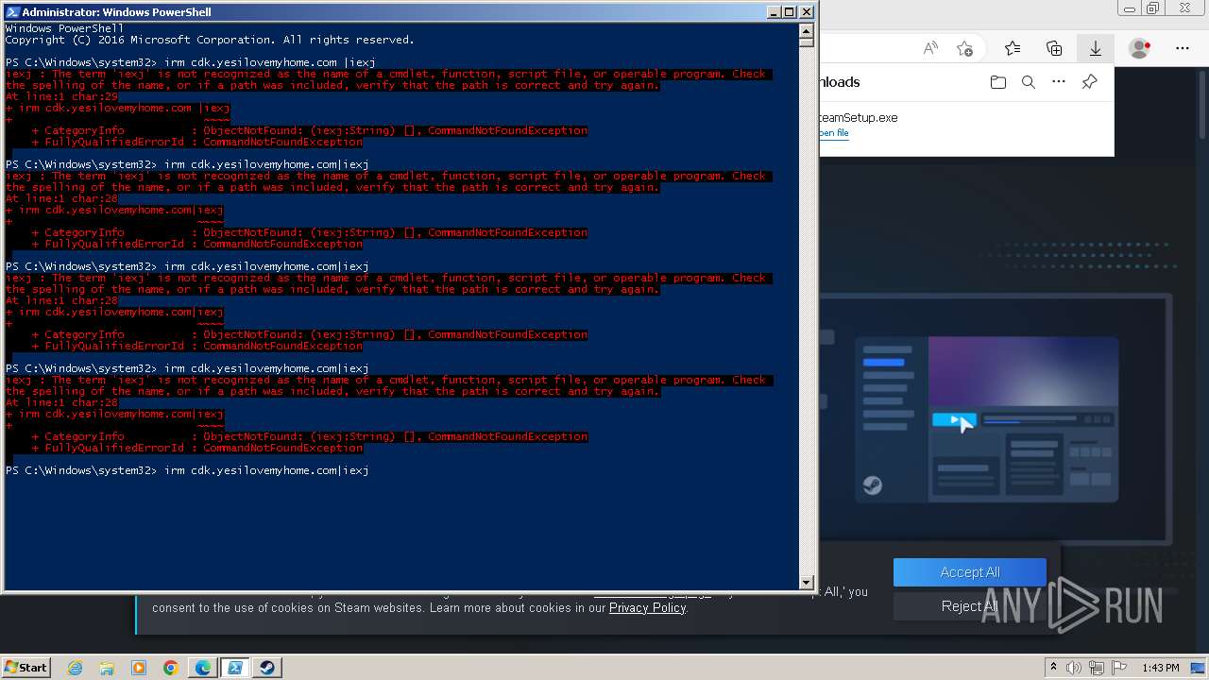Open Windows Explorer from taskbar
The image size is (1209, 680).
(107, 668)
